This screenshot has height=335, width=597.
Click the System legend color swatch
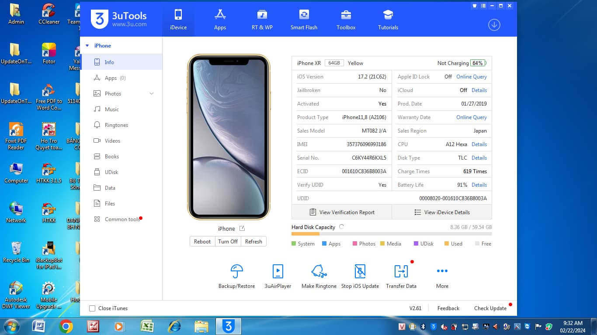pos(294,243)
